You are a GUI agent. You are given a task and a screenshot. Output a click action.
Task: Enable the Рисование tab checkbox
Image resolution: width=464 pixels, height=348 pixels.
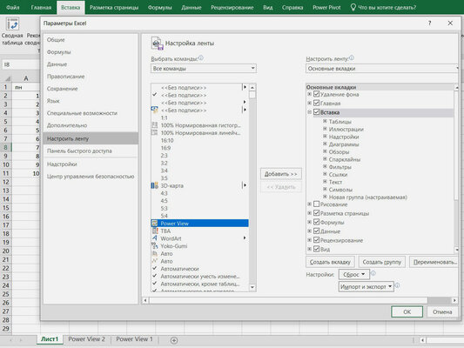[x=316, y=204]
